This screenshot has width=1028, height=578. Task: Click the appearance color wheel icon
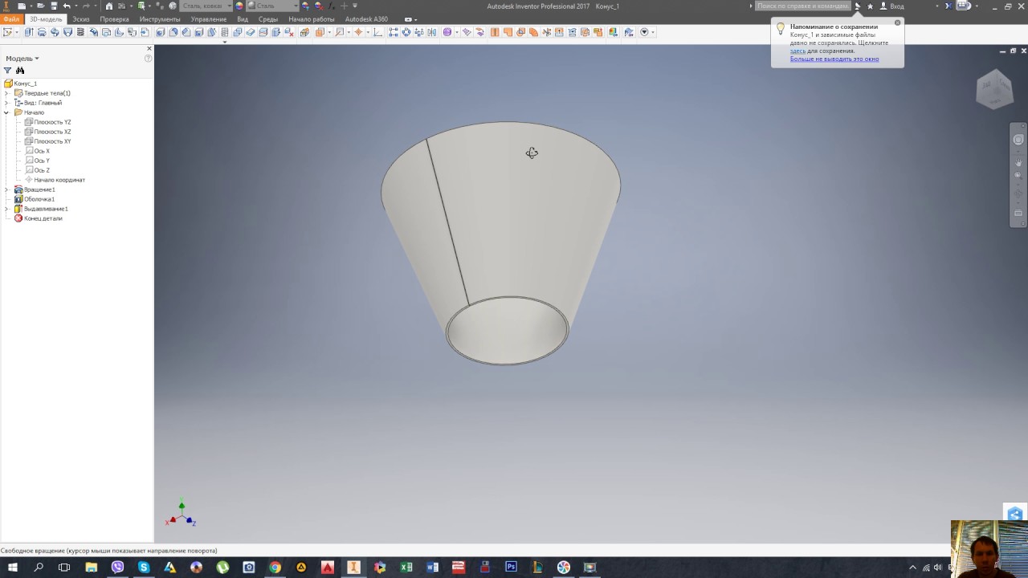239,6
